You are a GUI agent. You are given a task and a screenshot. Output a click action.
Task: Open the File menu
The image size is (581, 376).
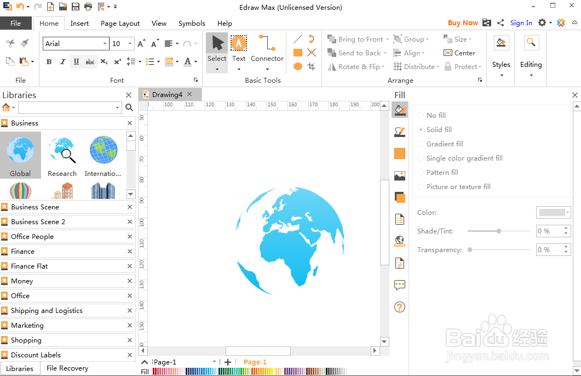15,24
